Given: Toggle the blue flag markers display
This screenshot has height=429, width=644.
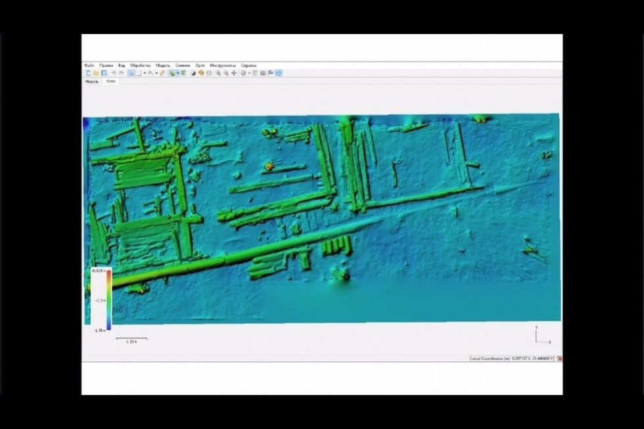Looking at the screenshot, I should [x=271, y=73].
